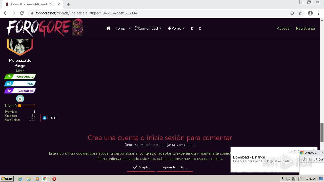Close the Binance ad popup
Screen dimensions: 324x182
[x=314, y=150]
